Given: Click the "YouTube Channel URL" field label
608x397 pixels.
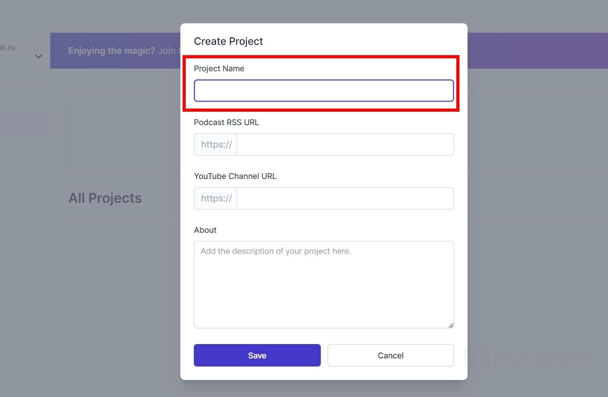Looking at the screenshot, I should click(x=235, y=176).
